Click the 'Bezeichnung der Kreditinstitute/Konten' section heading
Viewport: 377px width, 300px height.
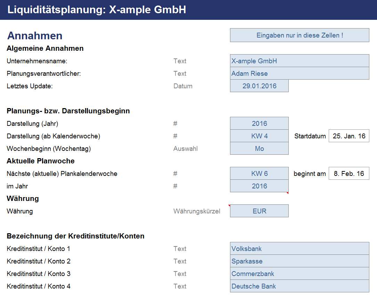pos(75,236)
